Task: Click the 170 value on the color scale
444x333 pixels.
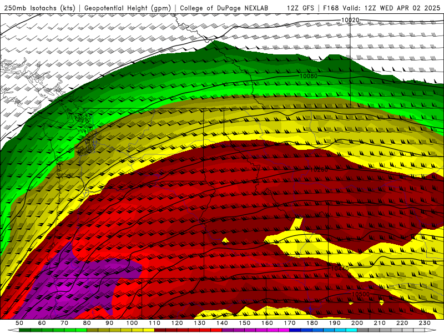Action: pos(290,323)
